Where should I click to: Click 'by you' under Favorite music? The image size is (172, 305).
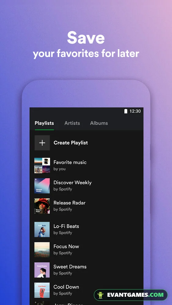point(59,169)
